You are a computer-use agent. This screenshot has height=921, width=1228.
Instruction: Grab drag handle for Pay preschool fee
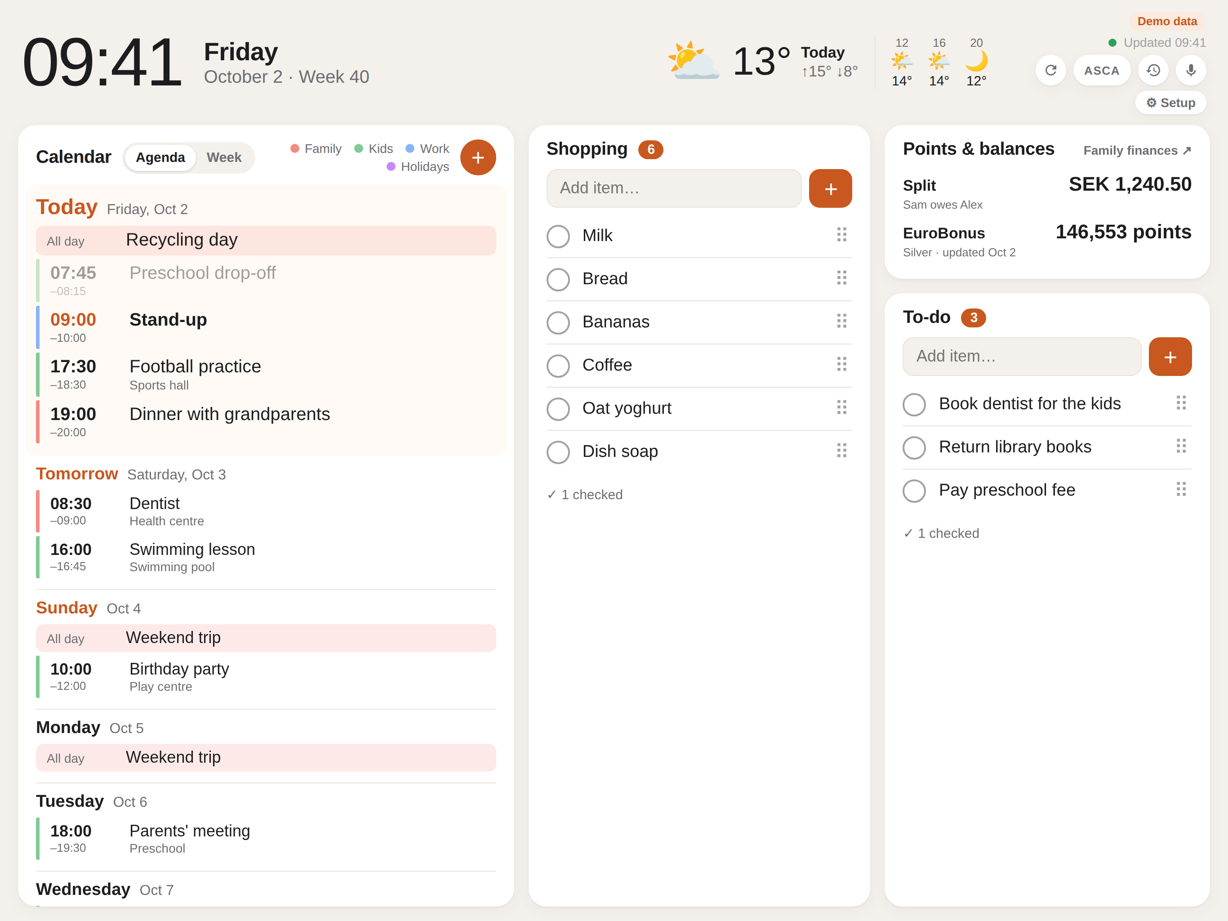click(1181, 490)
